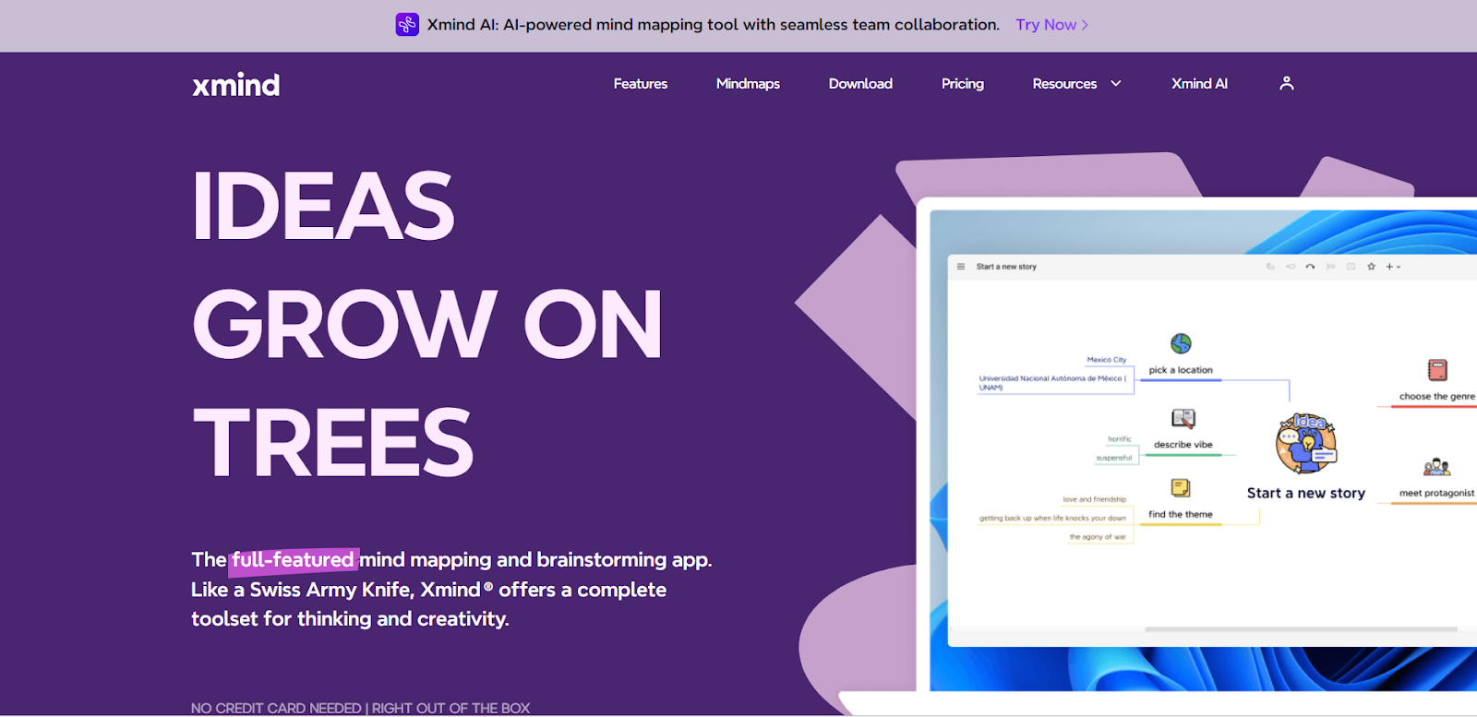Open the hamburger menu in the mind map app
1477x717 pixels.
tap(961, 267)
